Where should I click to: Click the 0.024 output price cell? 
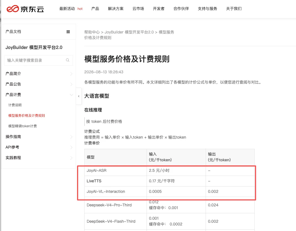pyautogui.click(x=230, y=205)
